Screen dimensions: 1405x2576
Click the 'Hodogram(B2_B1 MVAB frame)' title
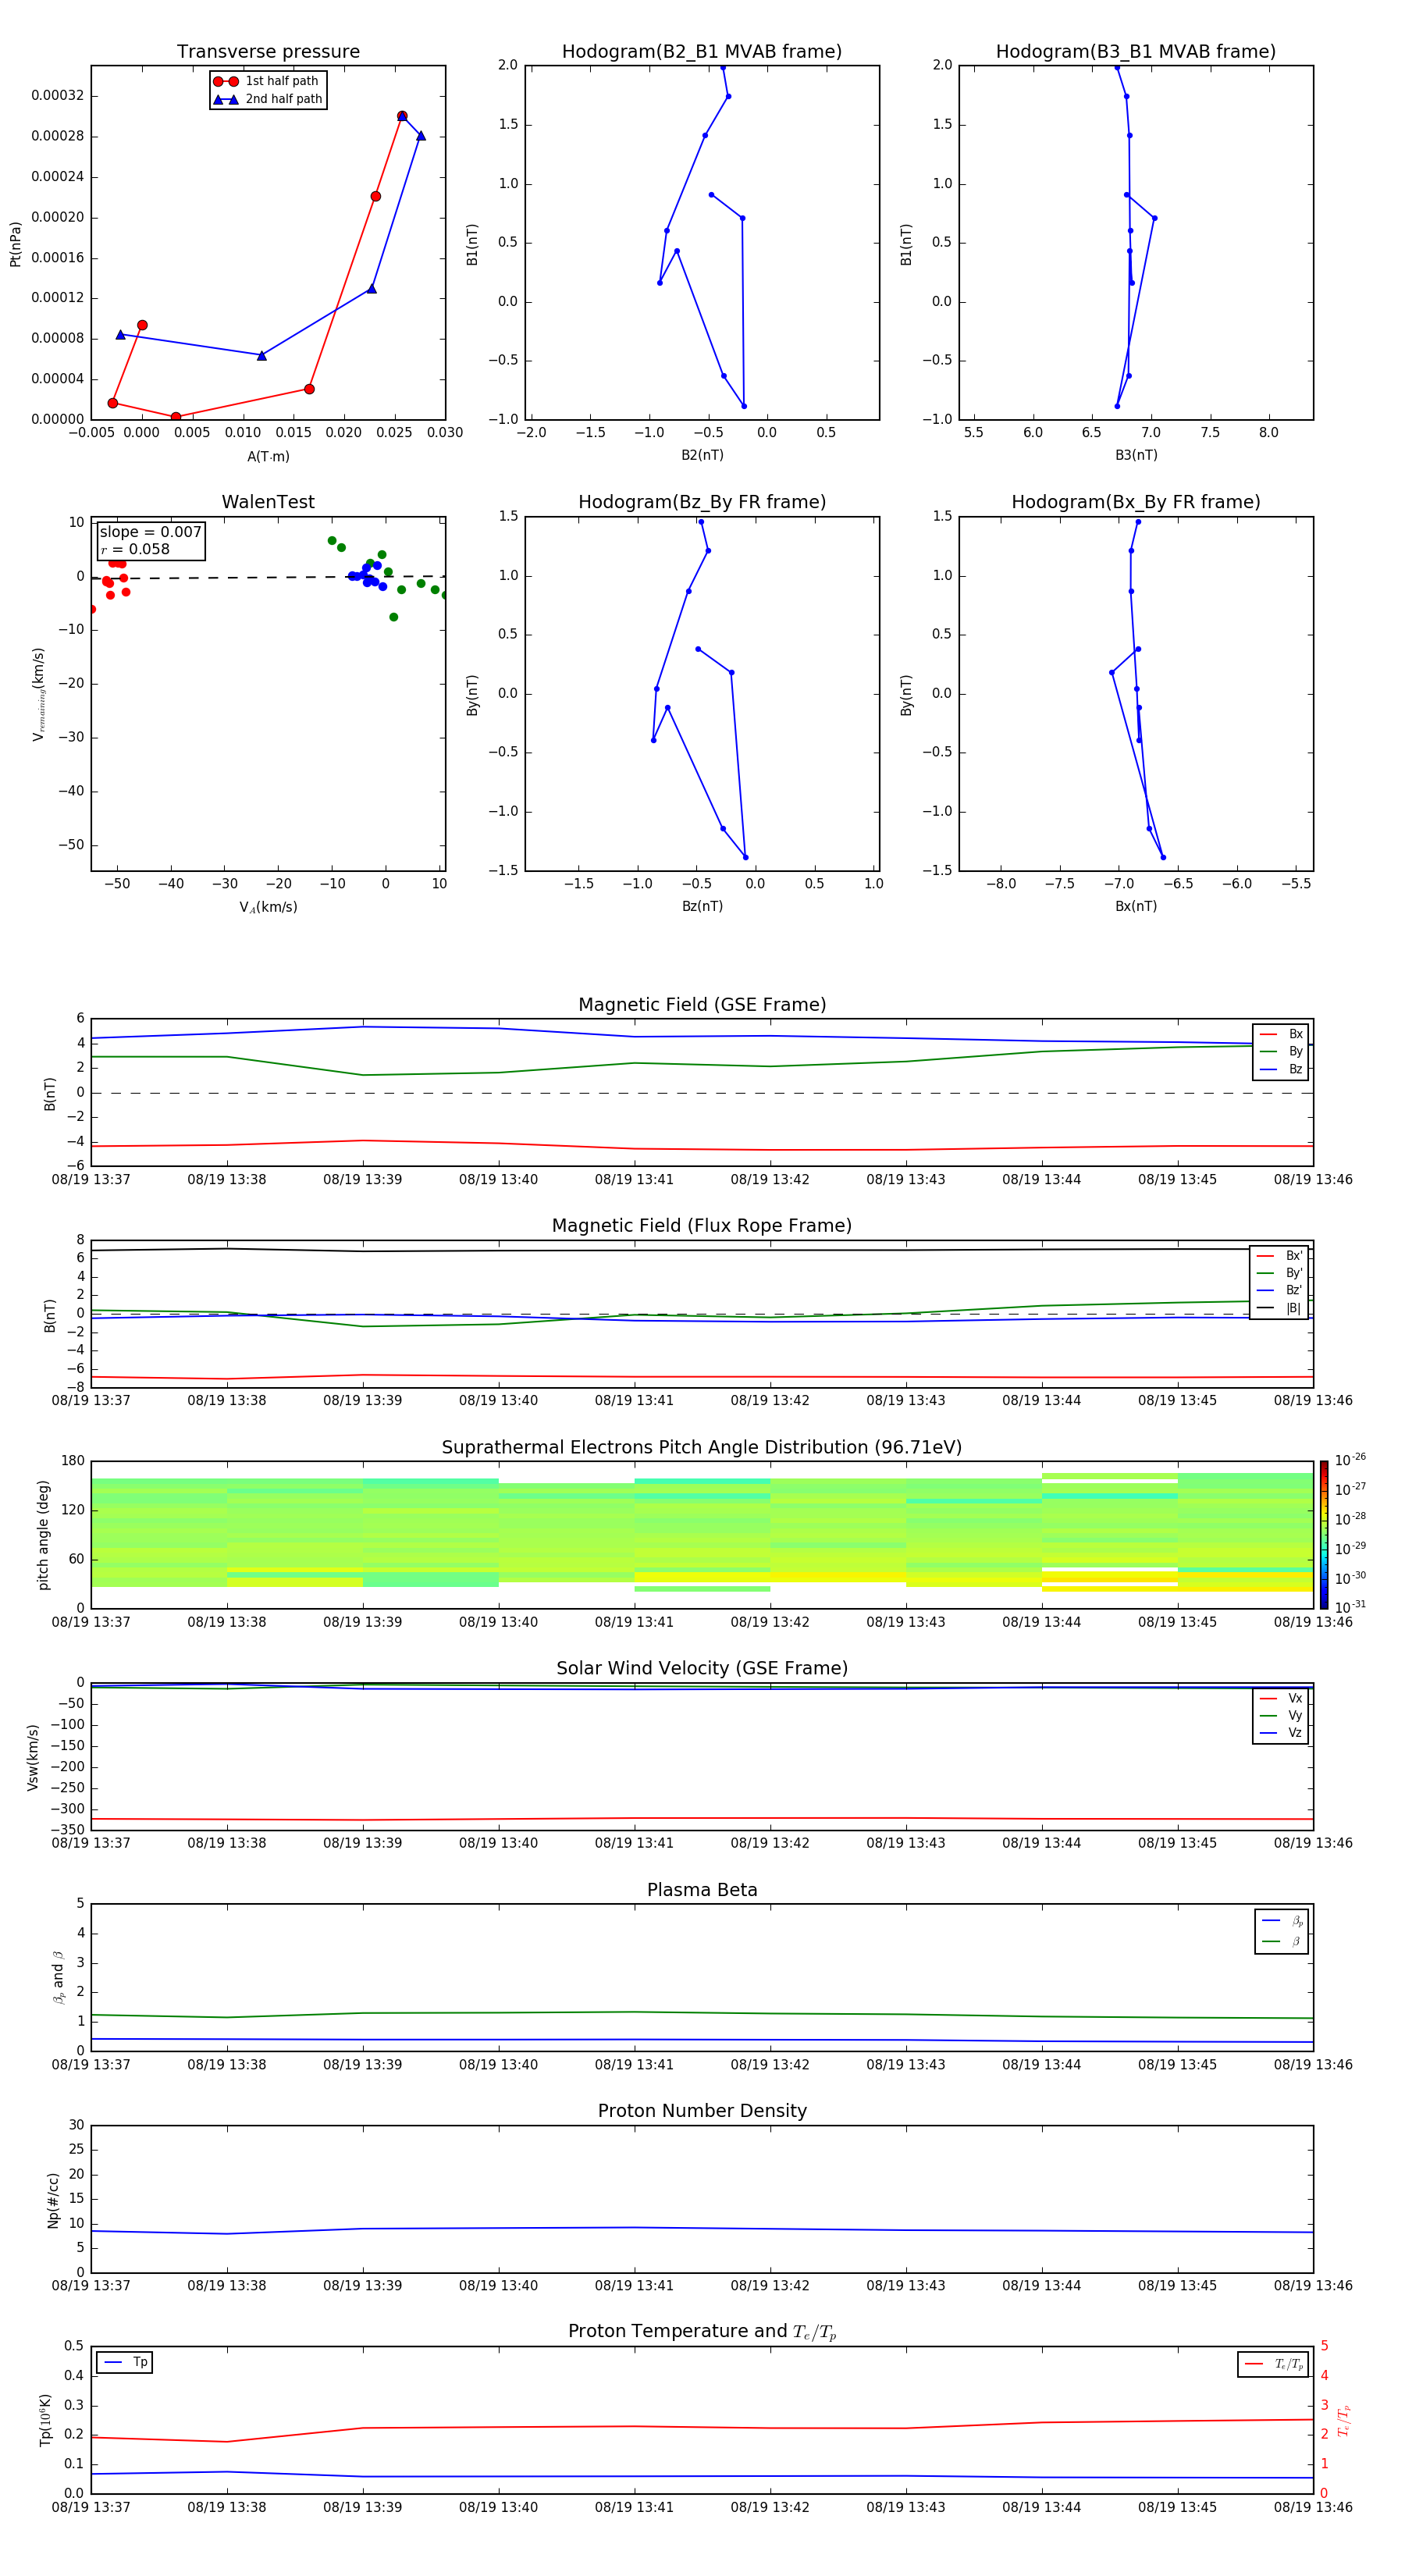[x=702, y=52]
